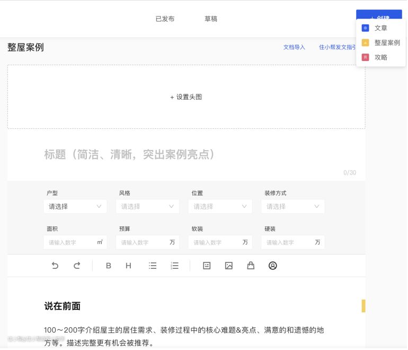Screen dimensions: 408x350
Task: Click the 说在前面 heading in editor
Action: point(62,307)
